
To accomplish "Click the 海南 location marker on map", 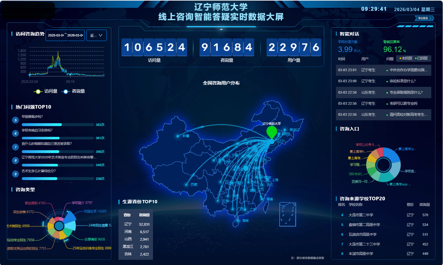I will (239, 220).
